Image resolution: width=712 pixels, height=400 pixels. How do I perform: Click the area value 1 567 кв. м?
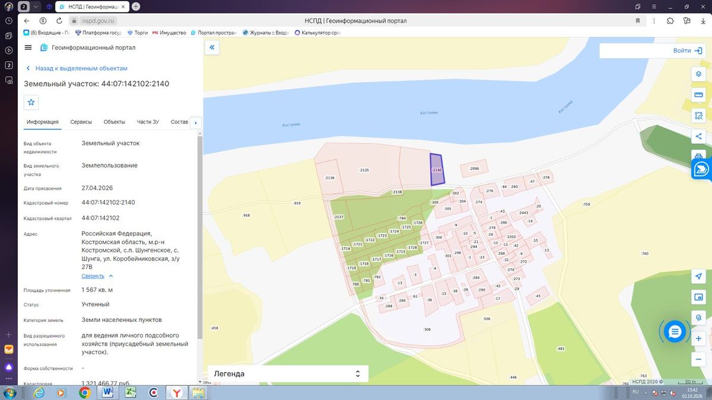click(x=97, y=290)
